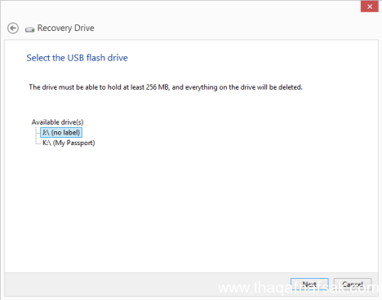Image resolution: width=382 pixels, height=300 pixels.
Task: Close the Recovery Drive wizard with red X
Action: point(369,7)
